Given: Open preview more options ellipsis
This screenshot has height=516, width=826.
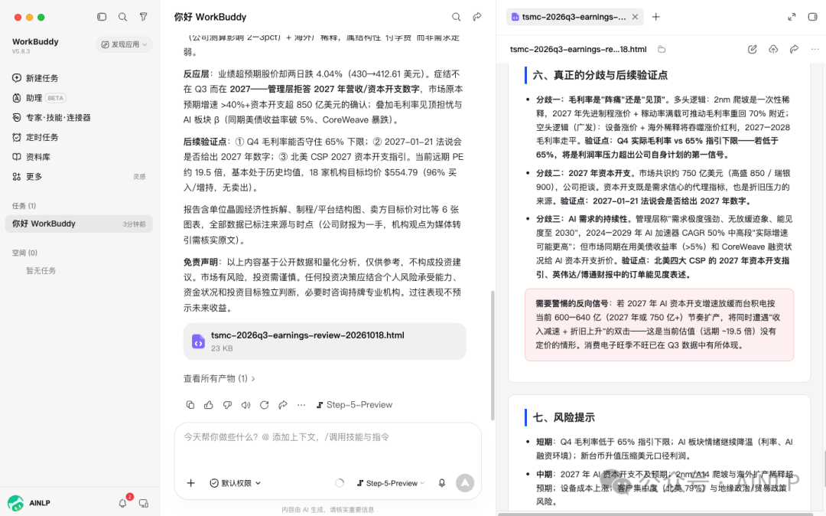Looking at the screenshot, I should coord(815,49).
